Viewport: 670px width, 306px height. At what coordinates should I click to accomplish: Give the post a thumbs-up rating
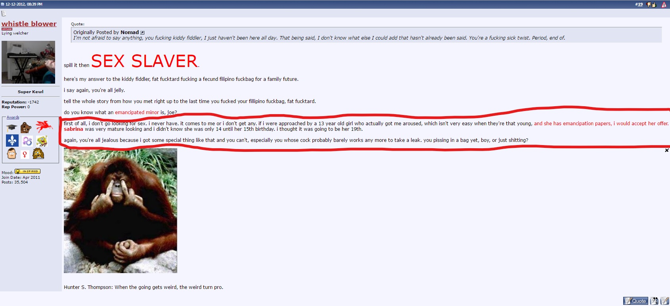654,5
